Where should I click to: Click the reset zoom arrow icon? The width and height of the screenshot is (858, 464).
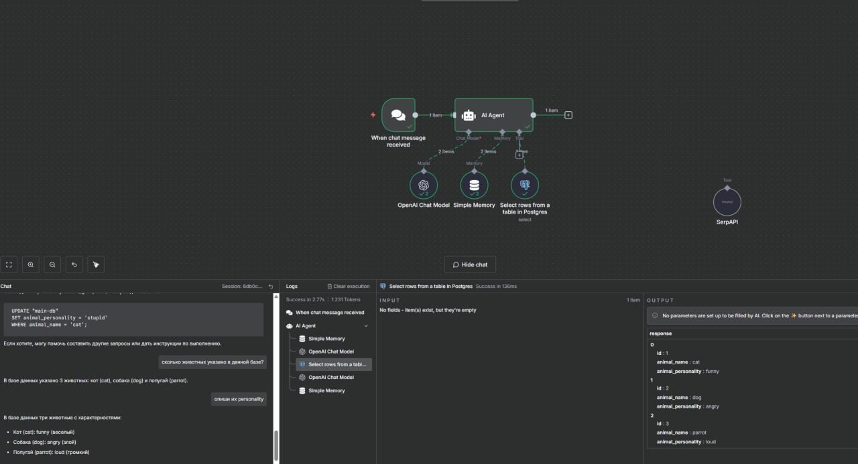coord(74,264)
